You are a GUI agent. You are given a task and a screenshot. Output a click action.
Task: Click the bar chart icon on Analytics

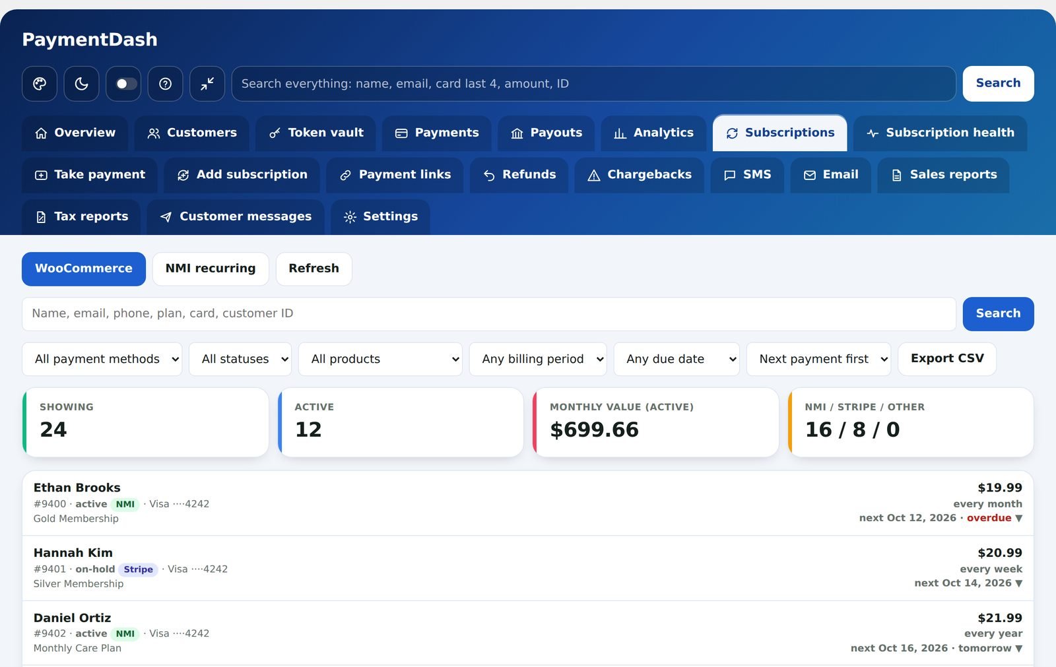point(620,133)
